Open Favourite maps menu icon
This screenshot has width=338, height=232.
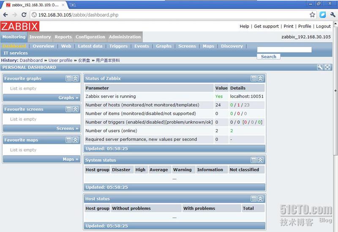pos(68,140)
